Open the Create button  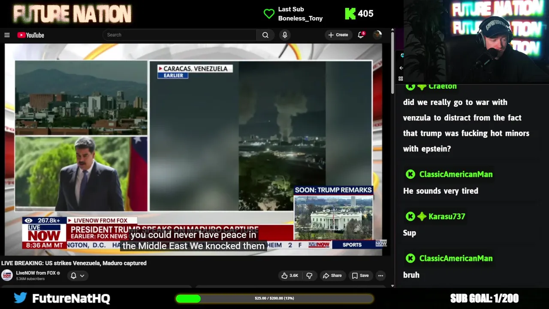(338, 35)
